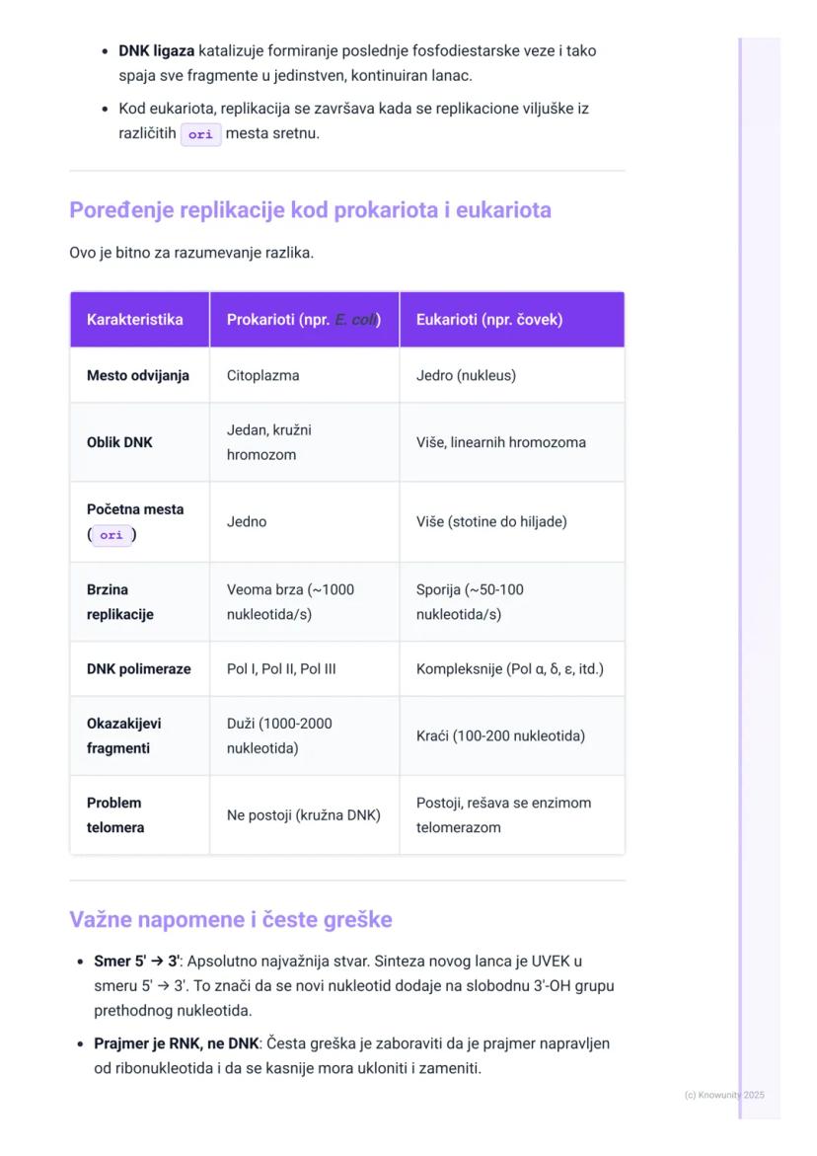Click the heading "Poređenje replikacije kod prokariota i eukariota"
The image size is (817, 1156).
[310, 210]
